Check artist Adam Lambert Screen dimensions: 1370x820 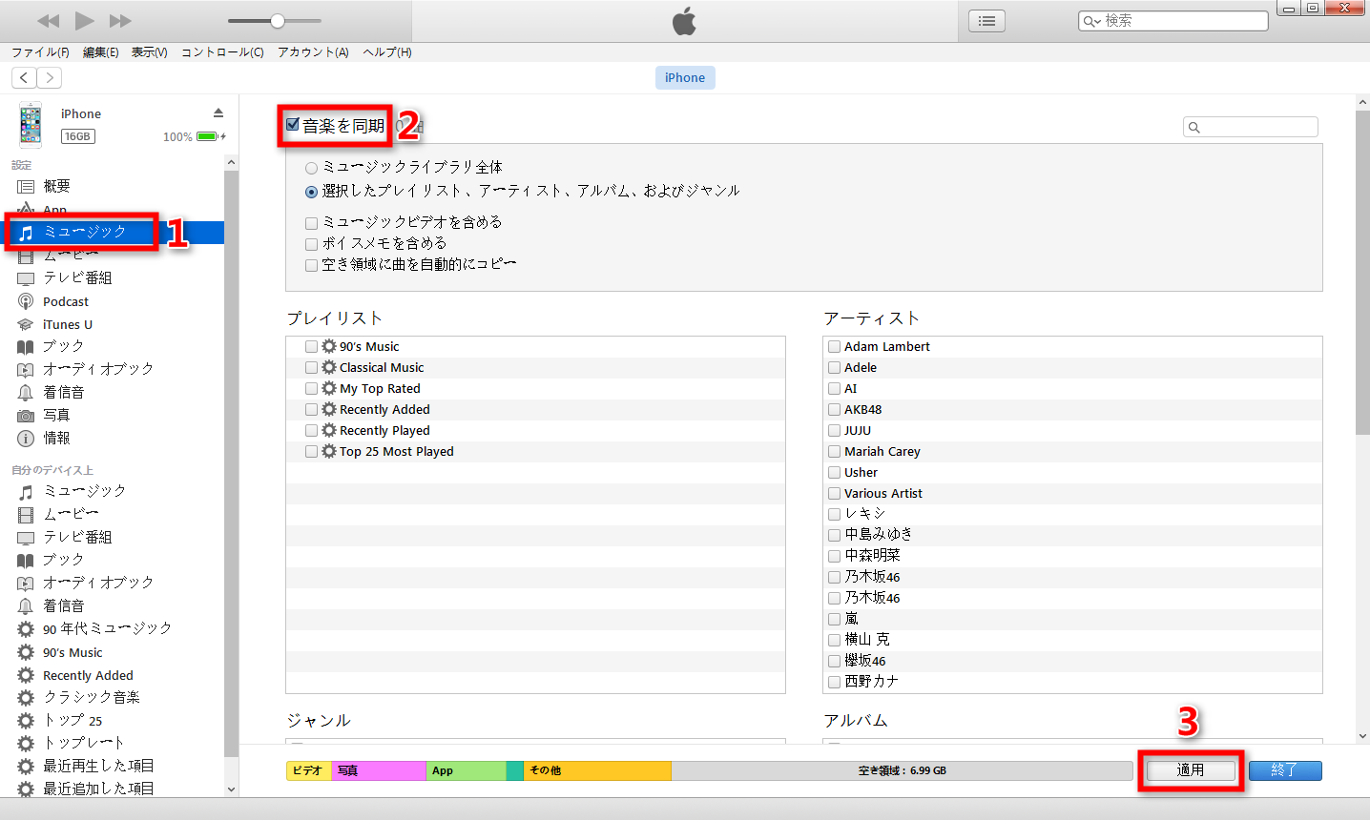point(834,347)
